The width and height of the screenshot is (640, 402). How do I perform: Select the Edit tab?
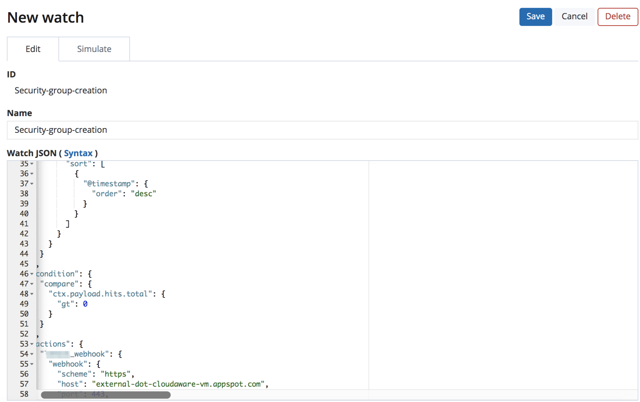(33, 49)
